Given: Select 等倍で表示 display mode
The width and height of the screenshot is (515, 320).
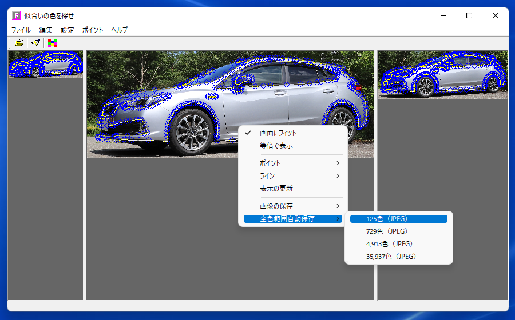Looking at the screenshot, I should [x=276, y=146].
